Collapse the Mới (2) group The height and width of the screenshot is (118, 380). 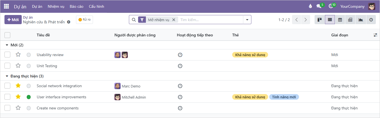[7, 45]
